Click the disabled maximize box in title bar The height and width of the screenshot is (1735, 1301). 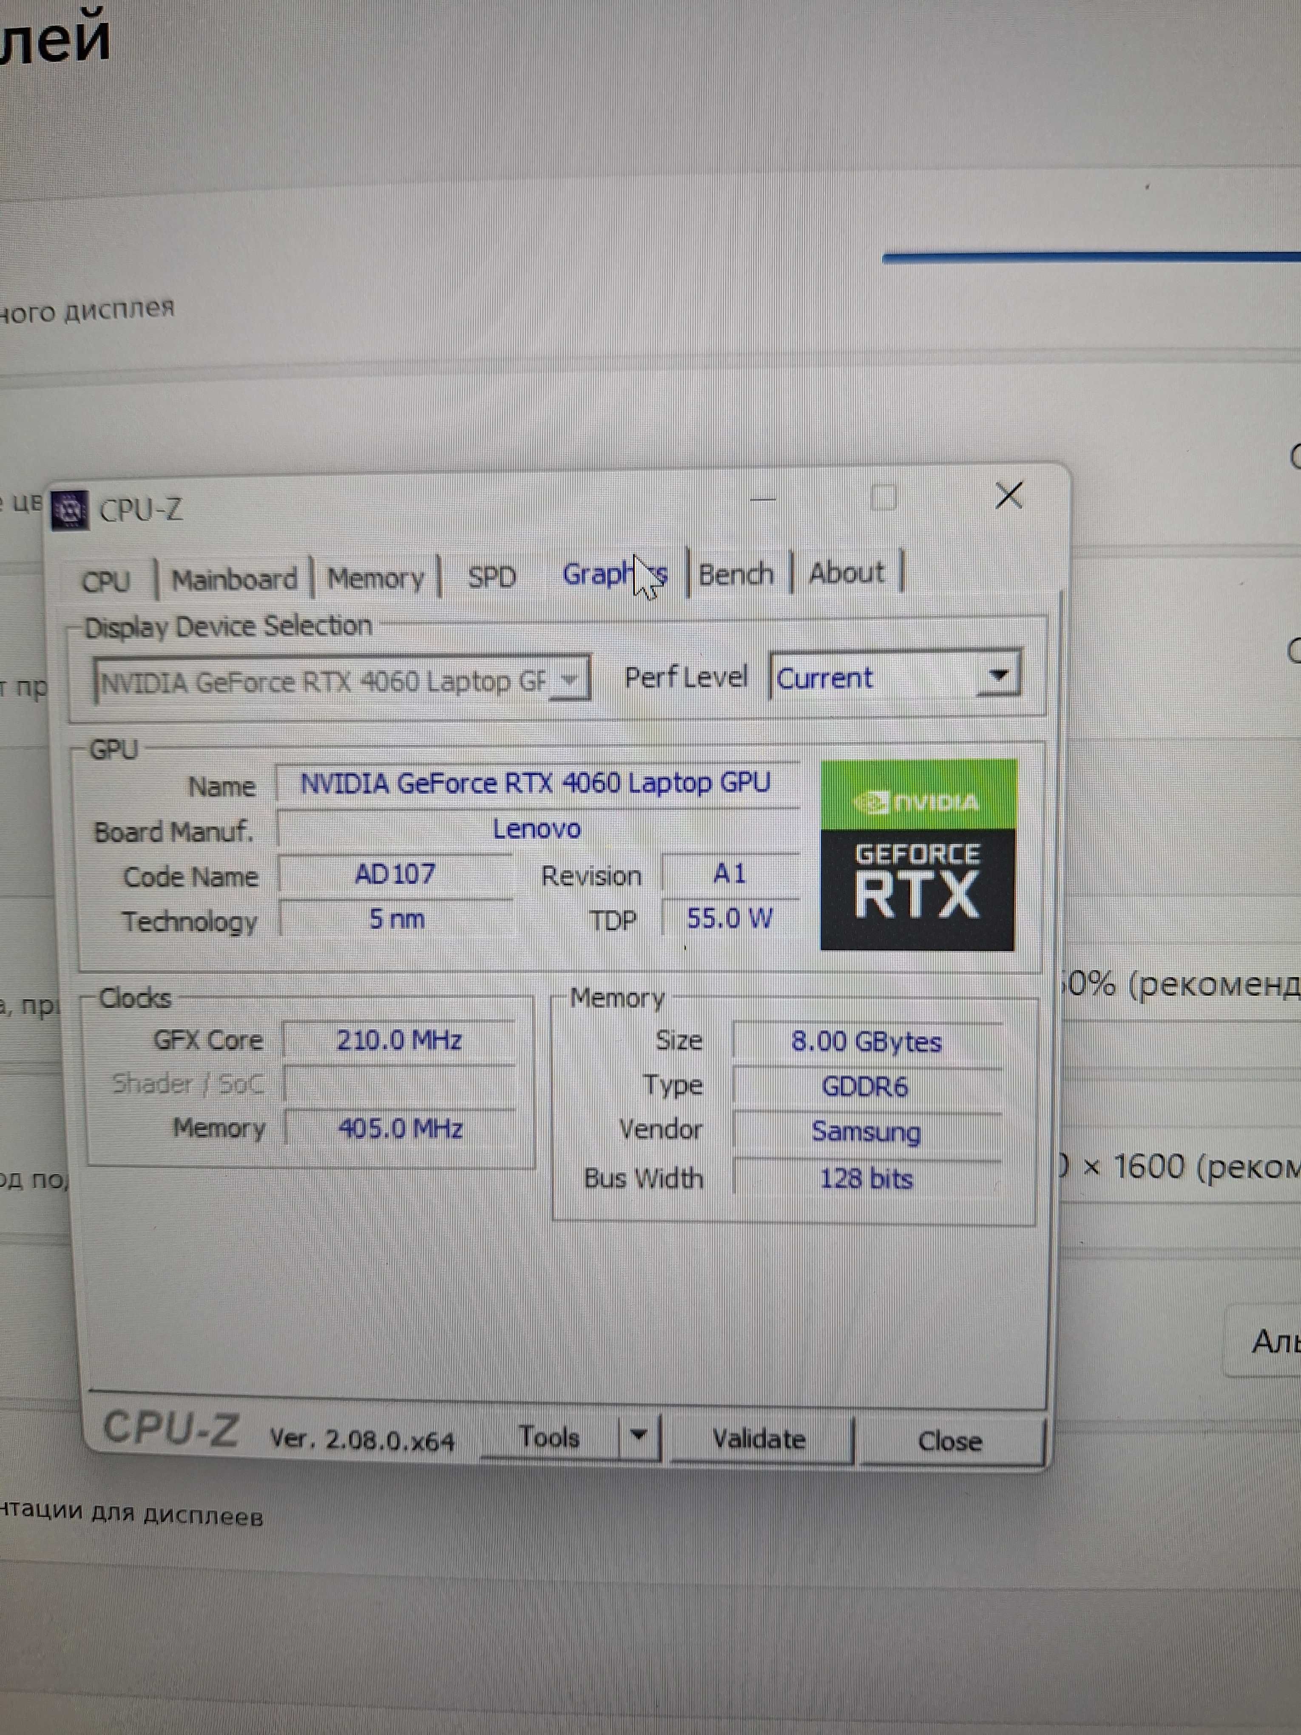point(884,497)
